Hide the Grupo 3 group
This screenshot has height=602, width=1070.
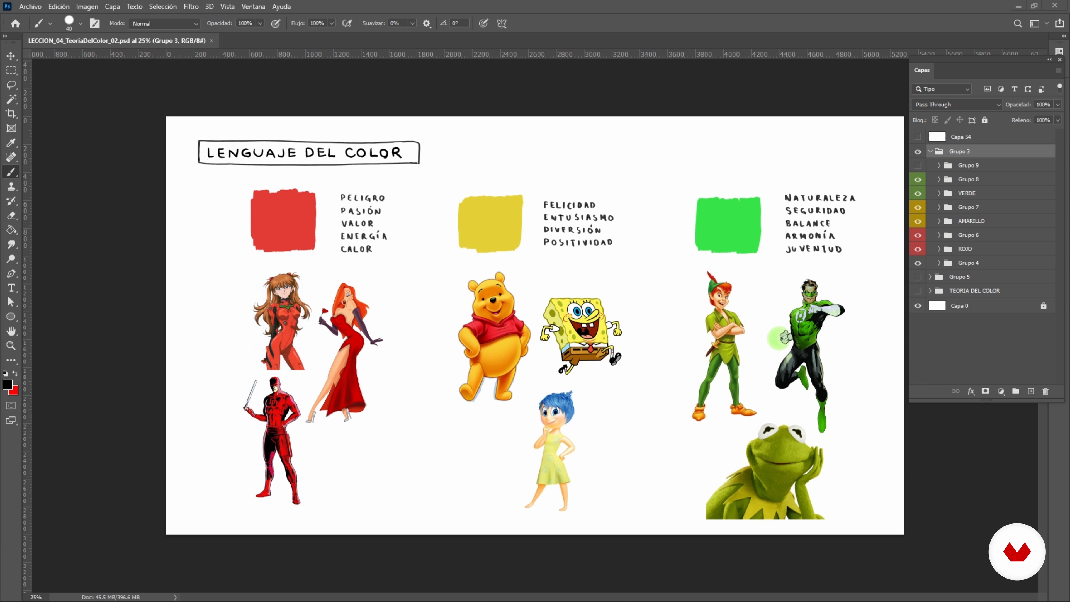[x=918, y=152]
